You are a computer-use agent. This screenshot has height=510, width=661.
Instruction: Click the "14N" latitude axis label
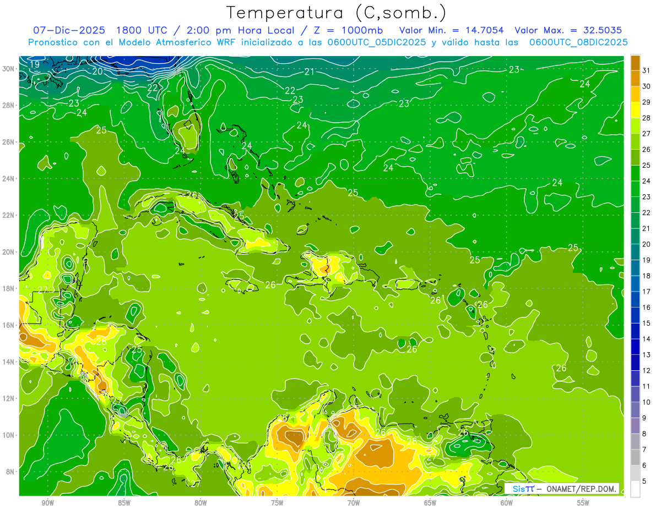[8, 361]
